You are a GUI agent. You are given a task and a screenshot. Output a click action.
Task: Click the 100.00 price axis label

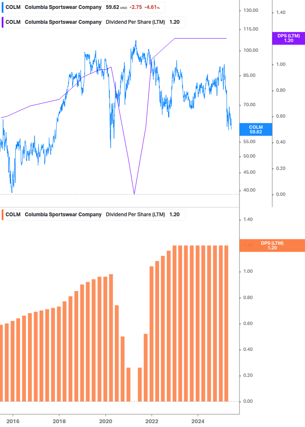coord(251,51)
